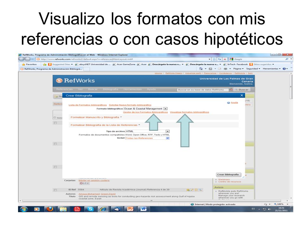The height and width of the screenshot is (228, 304).
Task: Open Lista de Formatos bibliográficos link
Action: [x=88, y=105]
